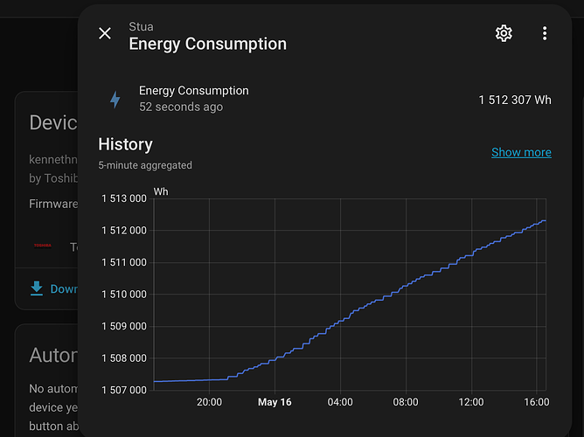Click the download icon in device card
Image resolution: width=584 pixels, height=437 pixels.
[x=37, y=288]
